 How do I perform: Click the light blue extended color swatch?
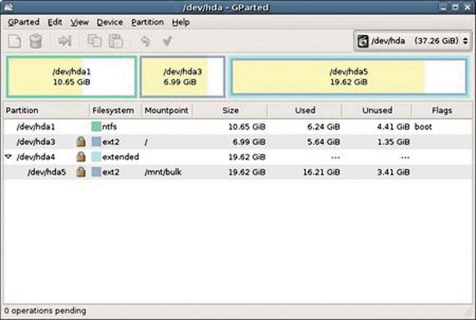[x=96, y=157]
